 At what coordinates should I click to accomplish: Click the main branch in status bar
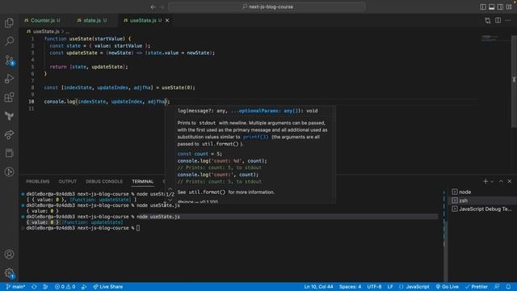tap(15, 287)
